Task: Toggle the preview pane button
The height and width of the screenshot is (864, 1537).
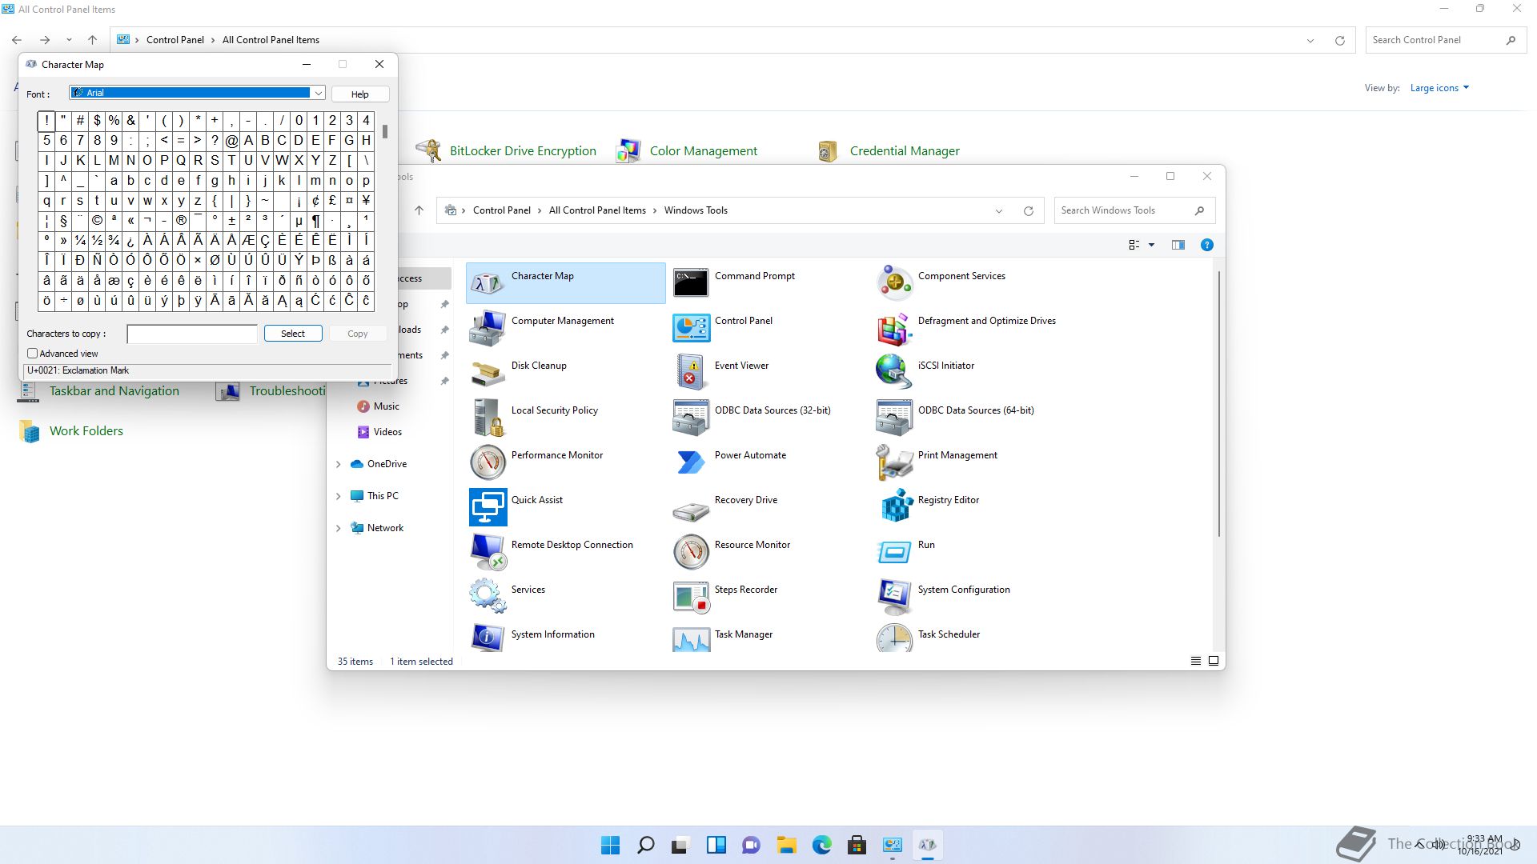Action: tap(1178, 245)
